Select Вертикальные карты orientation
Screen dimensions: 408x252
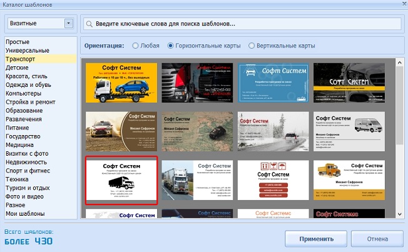tap(252, 46)
